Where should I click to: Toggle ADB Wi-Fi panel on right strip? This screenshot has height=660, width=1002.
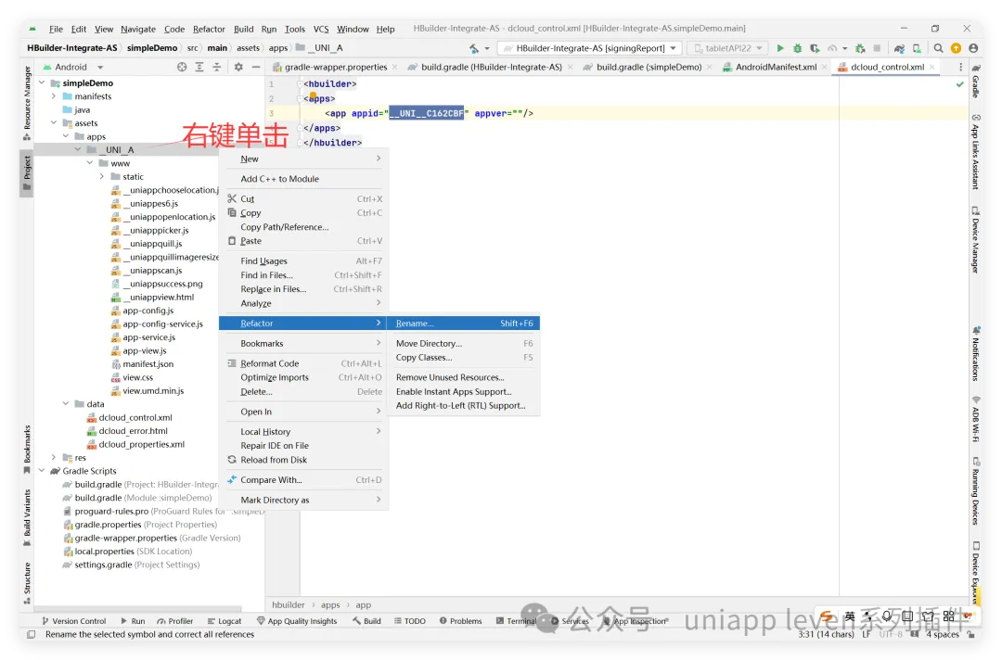(x=976, y=419)
